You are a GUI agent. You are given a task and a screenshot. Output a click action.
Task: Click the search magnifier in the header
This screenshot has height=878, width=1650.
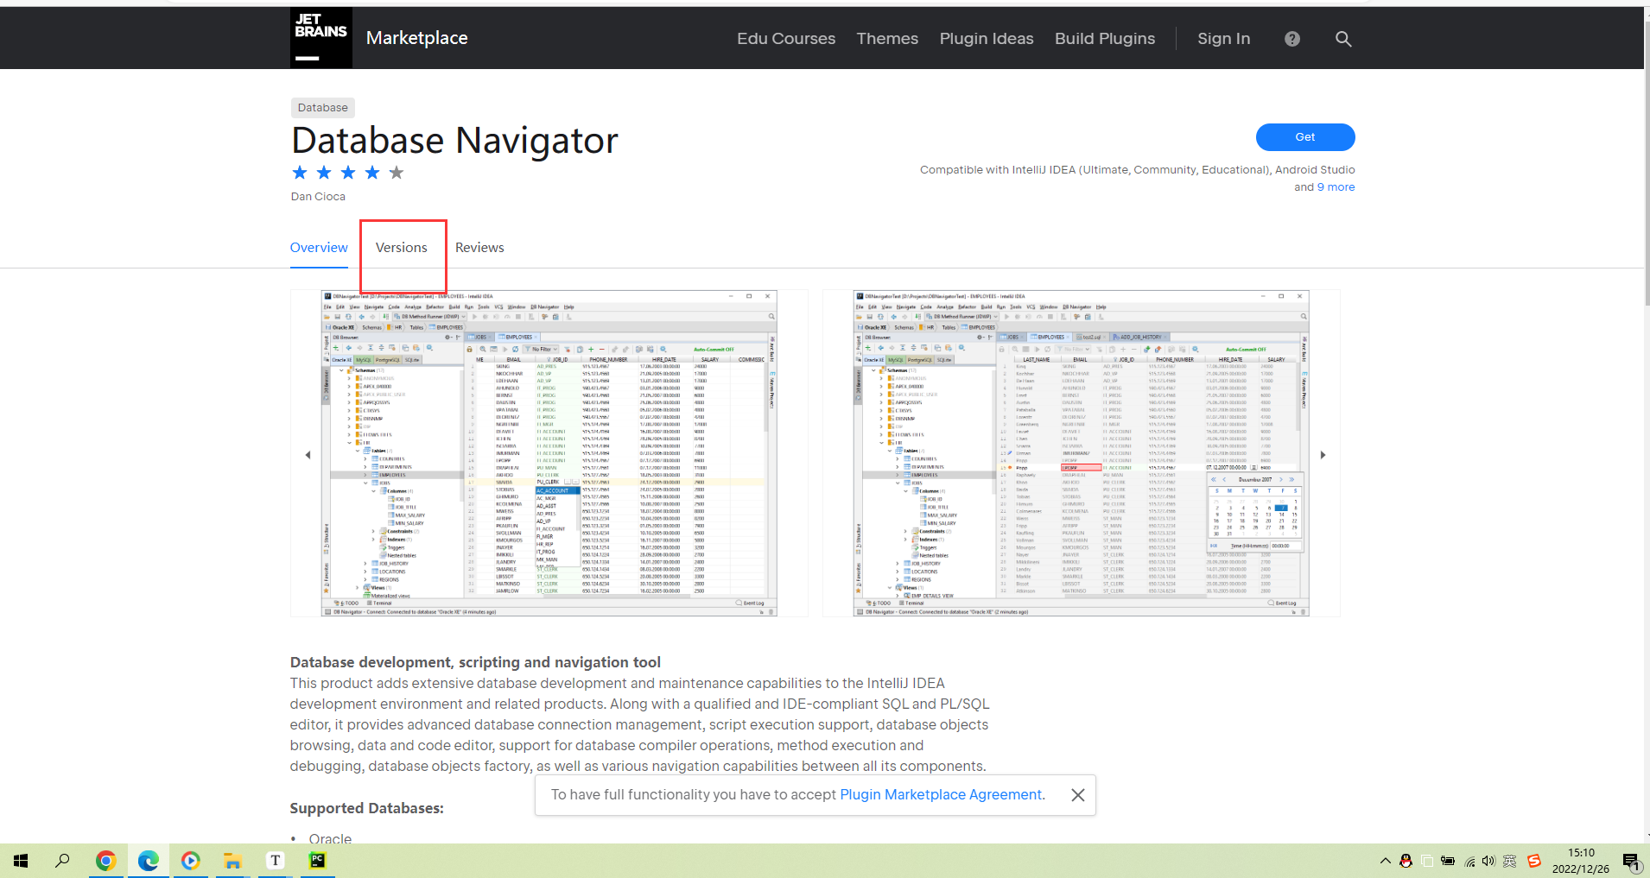coord(1343,39)
